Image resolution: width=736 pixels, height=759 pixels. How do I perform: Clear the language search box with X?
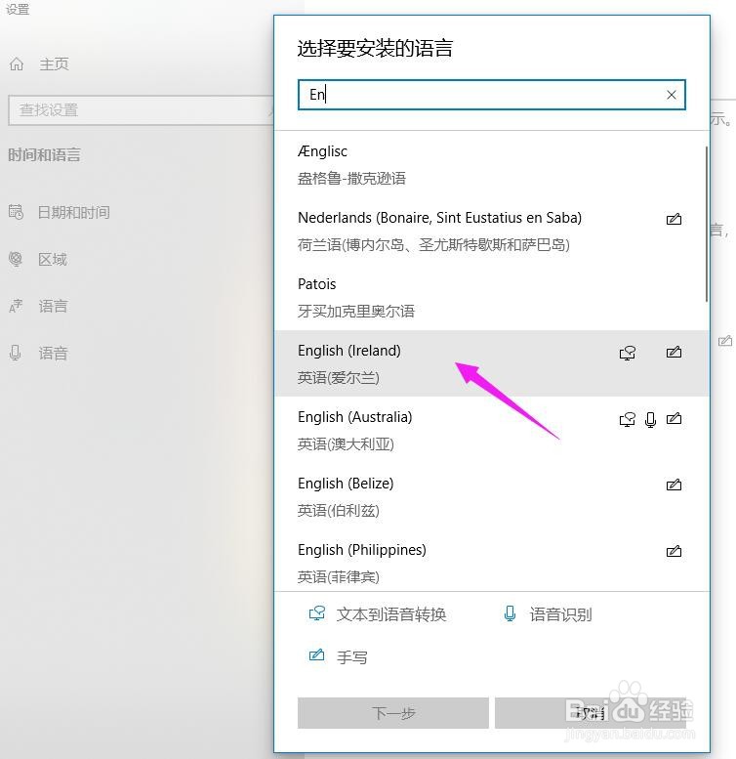672,95
